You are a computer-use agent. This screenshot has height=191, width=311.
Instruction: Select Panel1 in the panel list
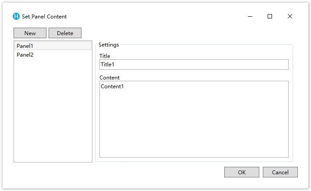pos(53,46)
